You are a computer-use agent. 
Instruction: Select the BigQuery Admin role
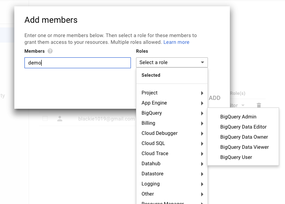pyautogui.click(x=238, y=117)
